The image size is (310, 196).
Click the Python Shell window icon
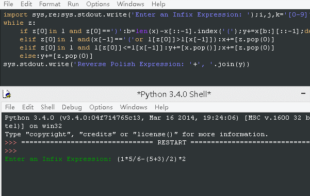pos(7,94)
